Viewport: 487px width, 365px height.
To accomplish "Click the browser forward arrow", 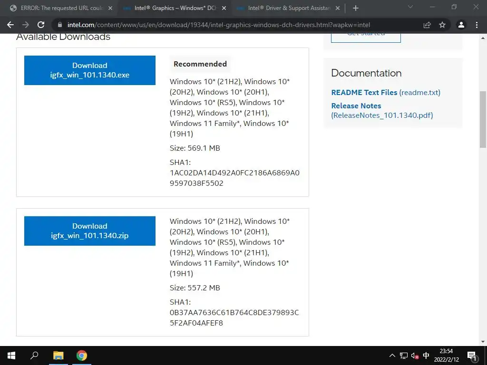I will pos(26,25).
